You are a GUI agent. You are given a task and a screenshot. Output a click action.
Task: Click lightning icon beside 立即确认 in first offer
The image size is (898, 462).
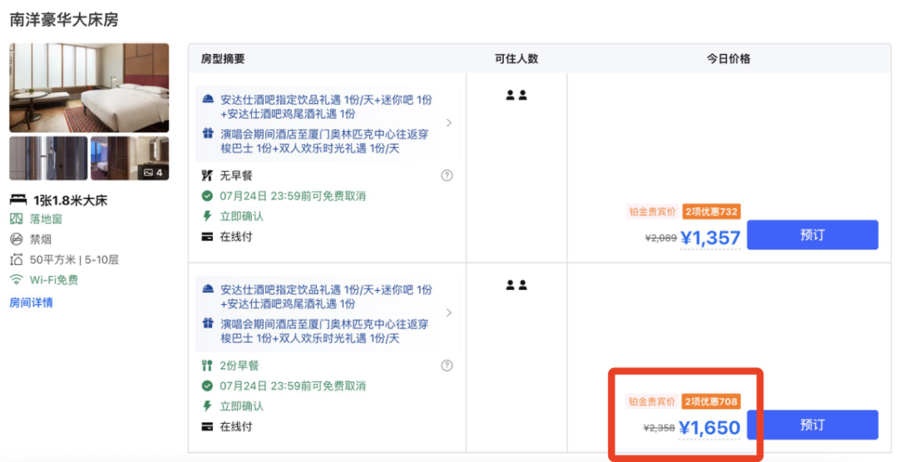[x=207, y=216]
